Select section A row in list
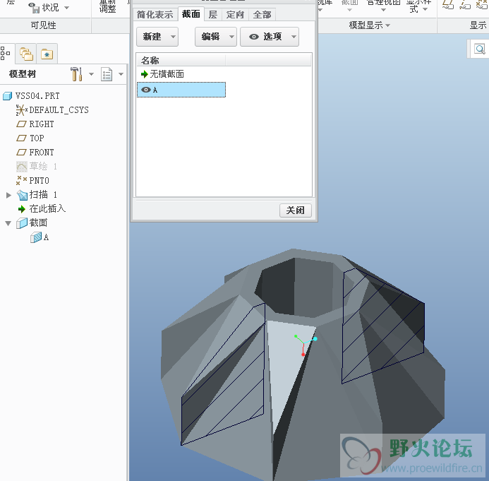 pos(181,90)
